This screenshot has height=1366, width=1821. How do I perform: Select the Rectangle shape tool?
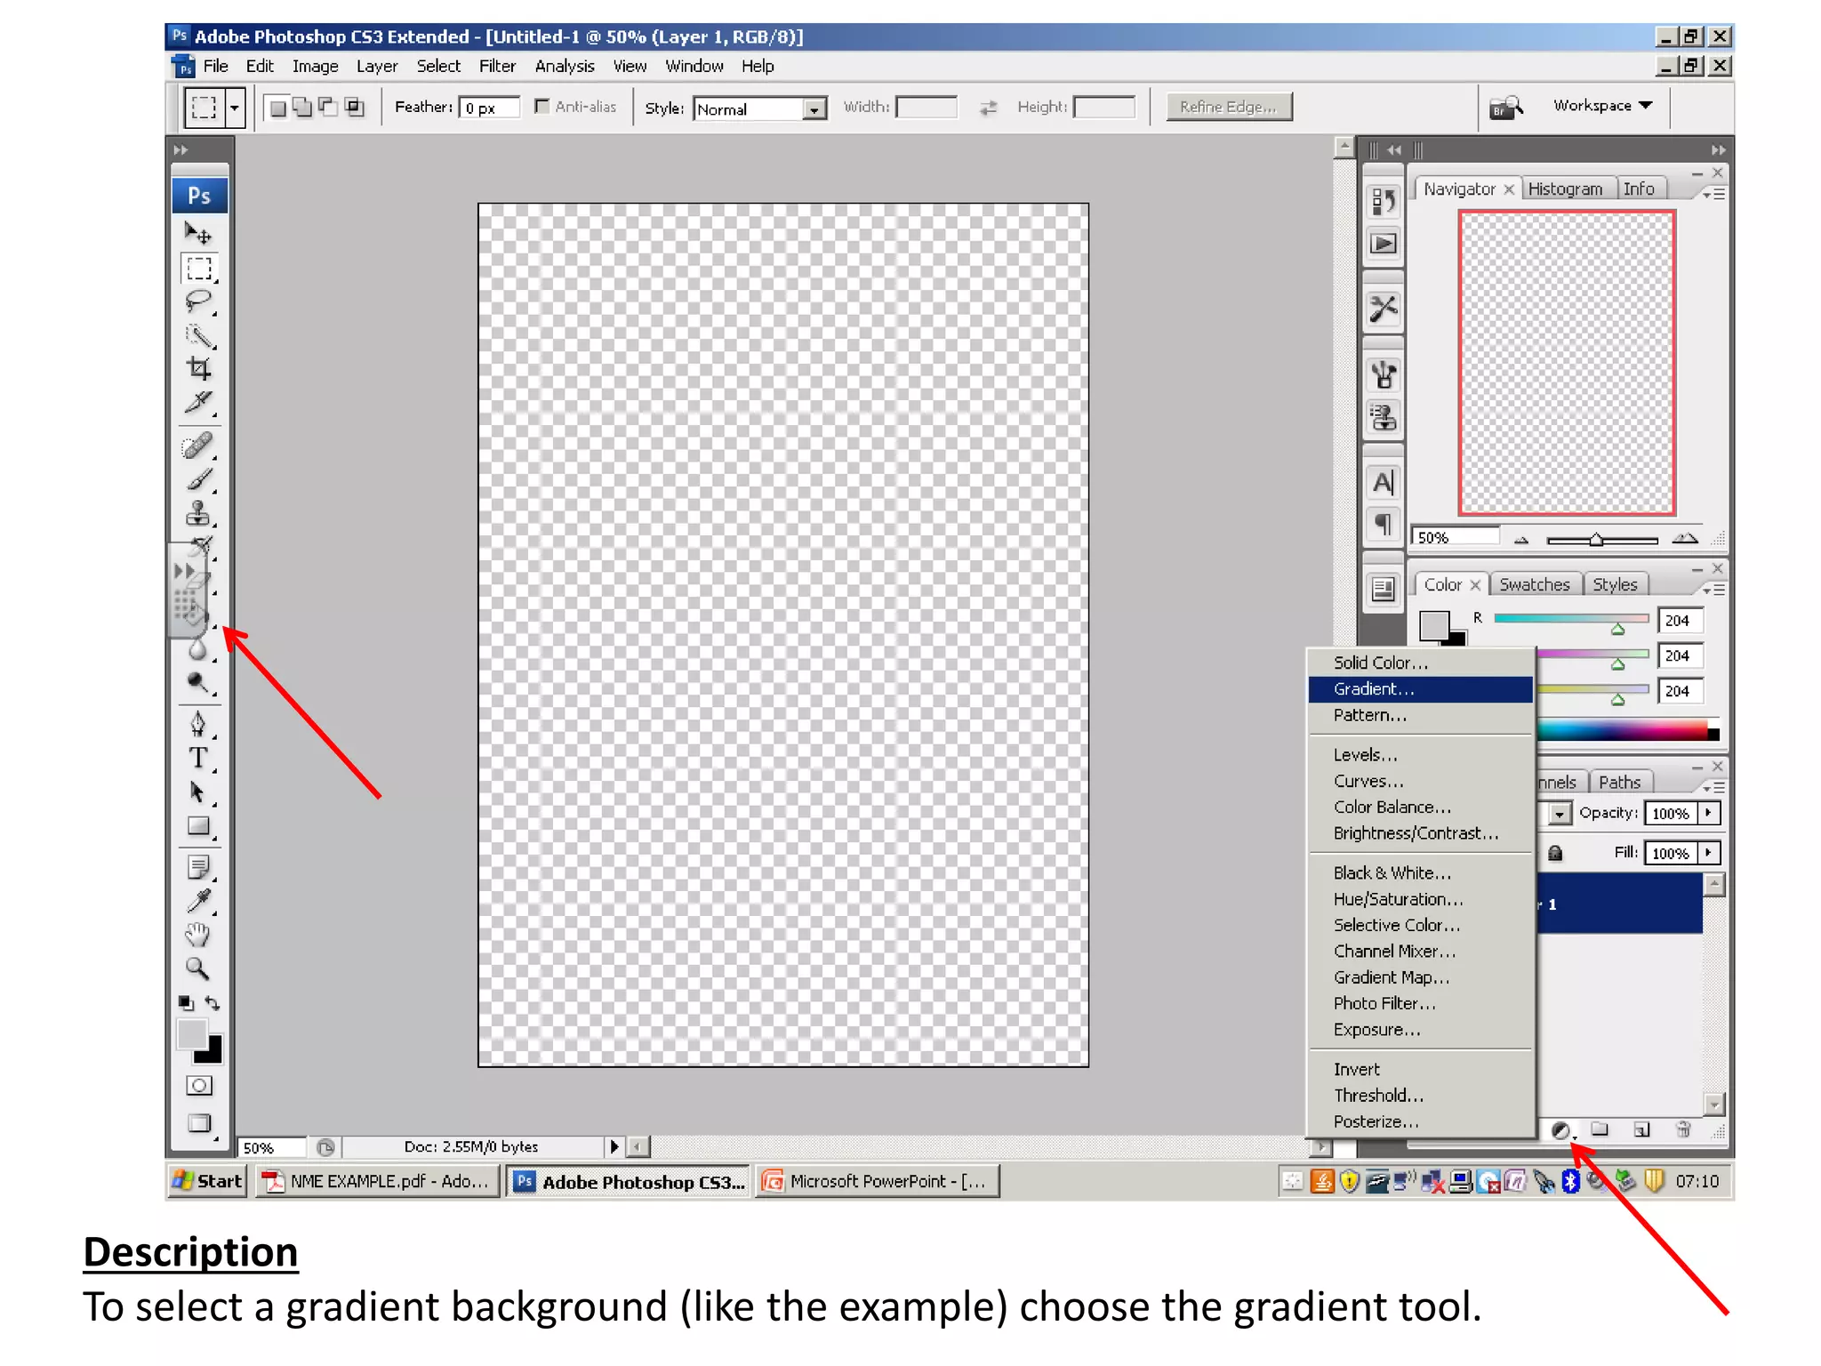[x=198, y=826]
